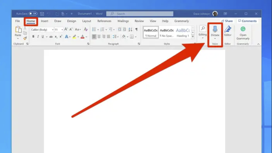The image size is (272, 153).
Task: Click the Ribbon Display Options icon
Action: point(225,14)
